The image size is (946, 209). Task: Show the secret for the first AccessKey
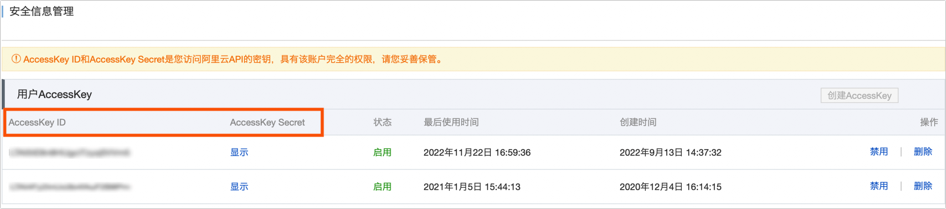[x=239, y=152]
